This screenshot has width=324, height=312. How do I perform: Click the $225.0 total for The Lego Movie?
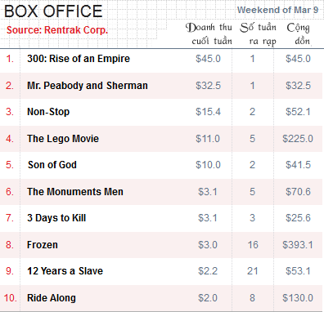tap(298, 139)
